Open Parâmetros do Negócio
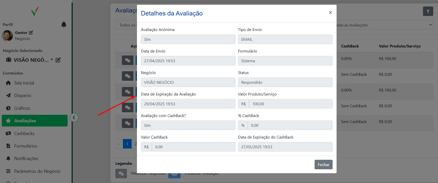This screenshot has height=183, width=438. click(37, 171)
